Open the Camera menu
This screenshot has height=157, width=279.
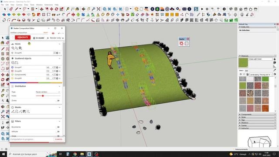point(19,5)
